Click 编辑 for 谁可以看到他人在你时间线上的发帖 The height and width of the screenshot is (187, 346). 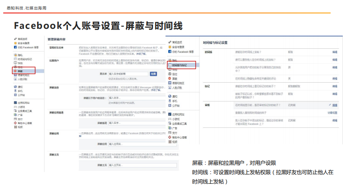pos(335,60)
